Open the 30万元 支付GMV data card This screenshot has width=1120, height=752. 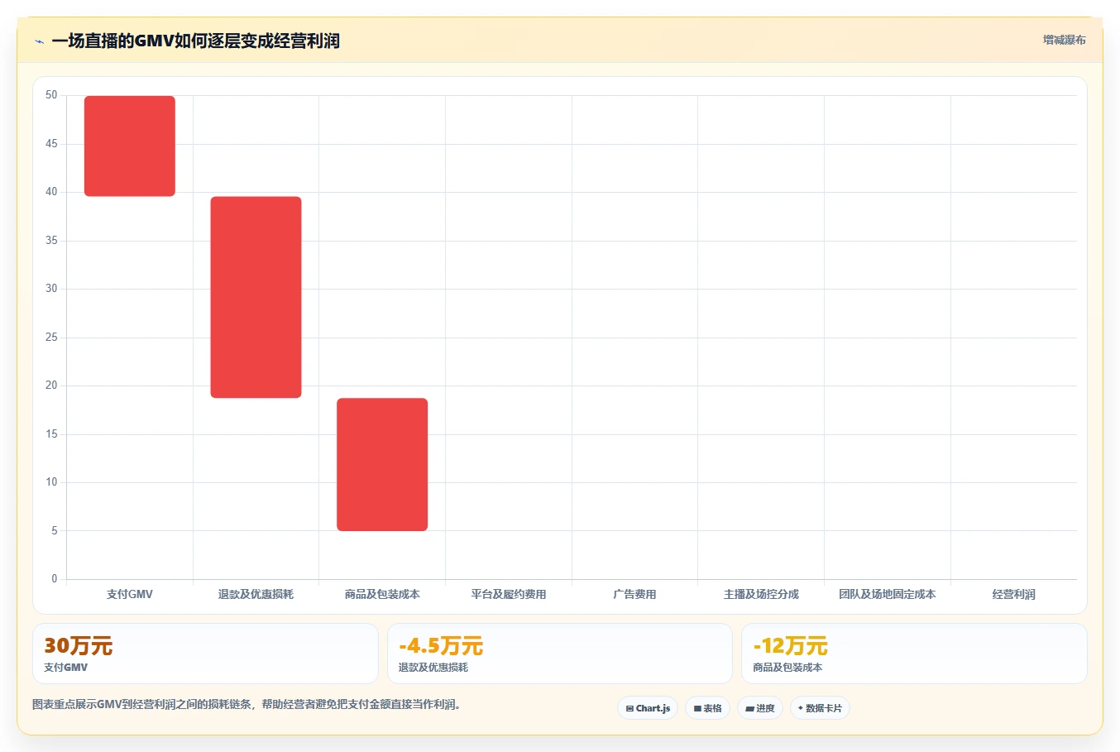(x=205, y=654)
